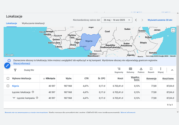Go to next date range arrow

pos(142,20)
